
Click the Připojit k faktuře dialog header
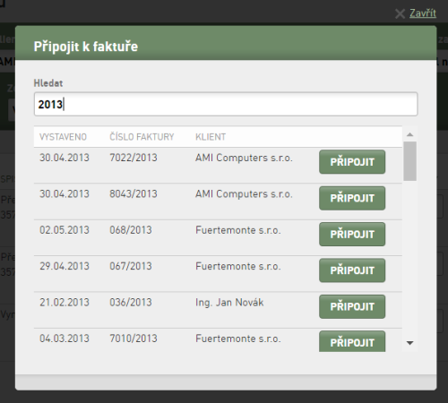click(x=226, y=43)
